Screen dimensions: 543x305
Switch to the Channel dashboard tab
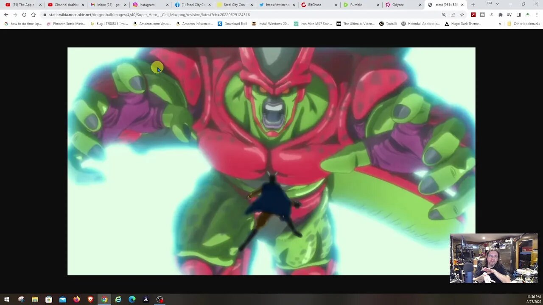click(x=66, y=5)
